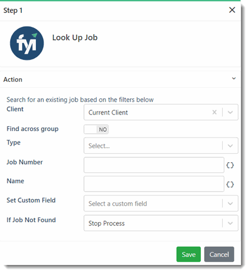Open merge field picker for Name
The image size is (249, 273).
click(x=230, y=184)
